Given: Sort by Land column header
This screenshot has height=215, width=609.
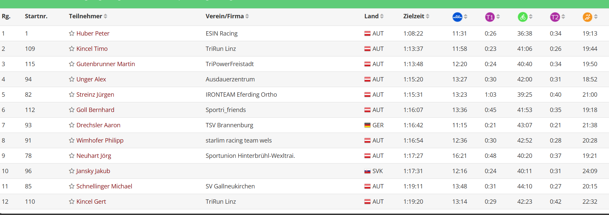Looking at the screenshot, I should point(374,16).
